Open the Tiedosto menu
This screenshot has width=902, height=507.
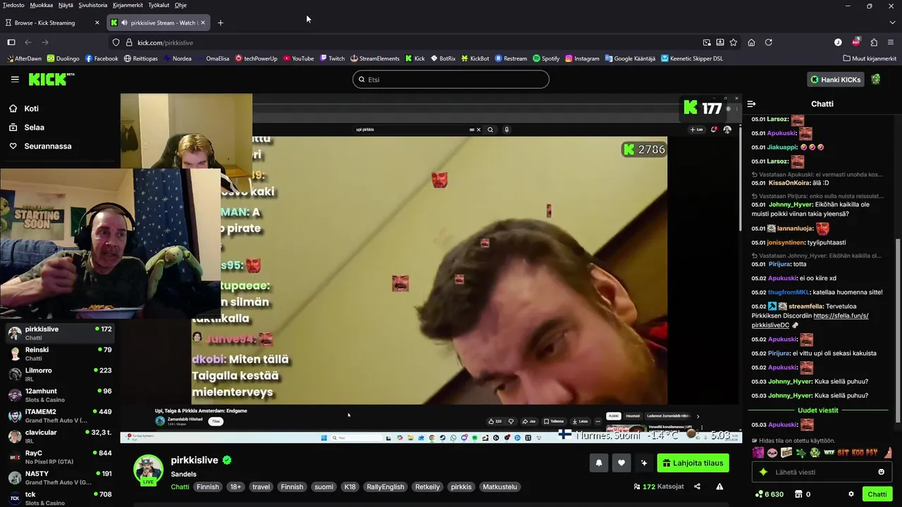tap(13, 5)
